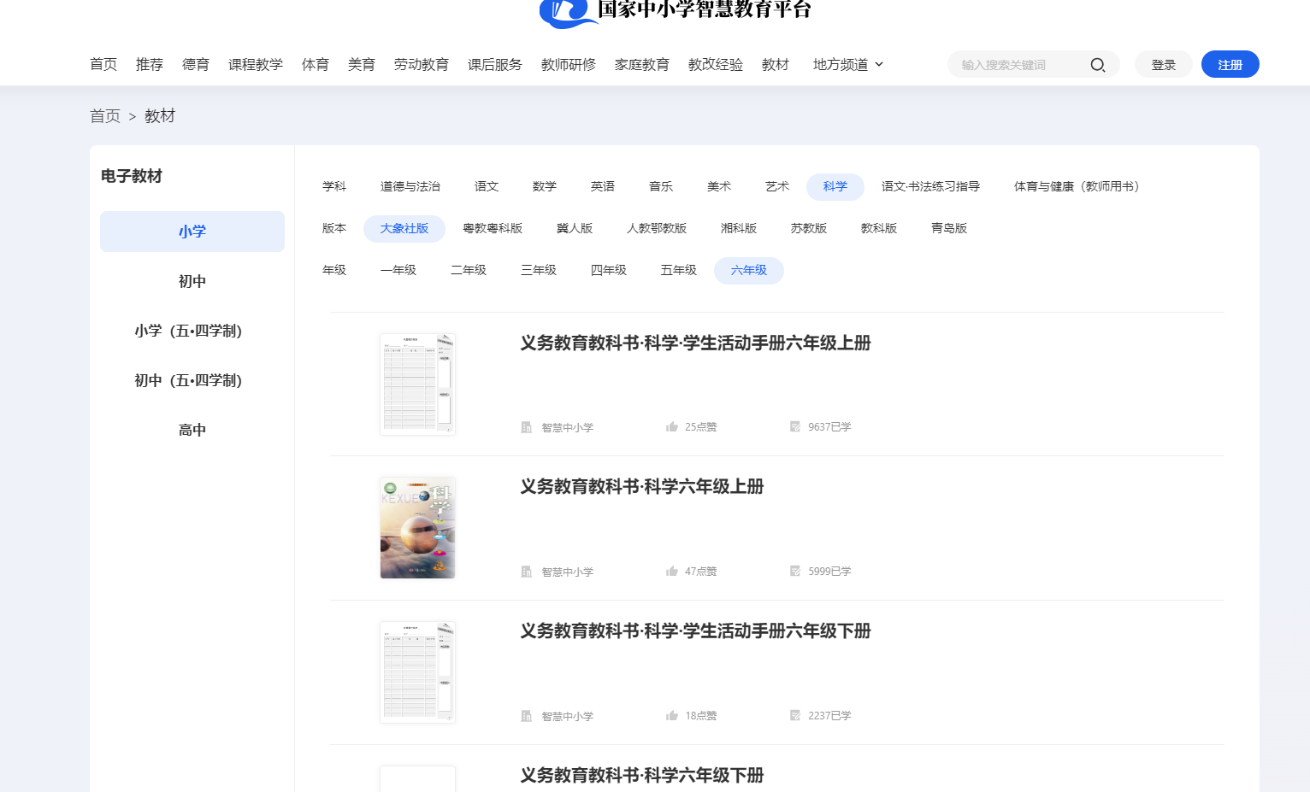
Task: Click the 登录 button
Action: (x=1163, y=63)
